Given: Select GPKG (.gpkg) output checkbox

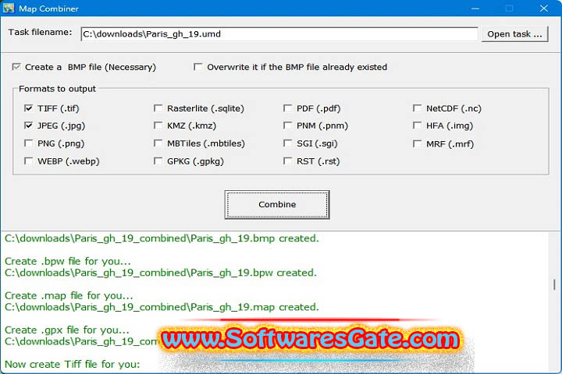Looking at the screenshot, I should (158, 161).
